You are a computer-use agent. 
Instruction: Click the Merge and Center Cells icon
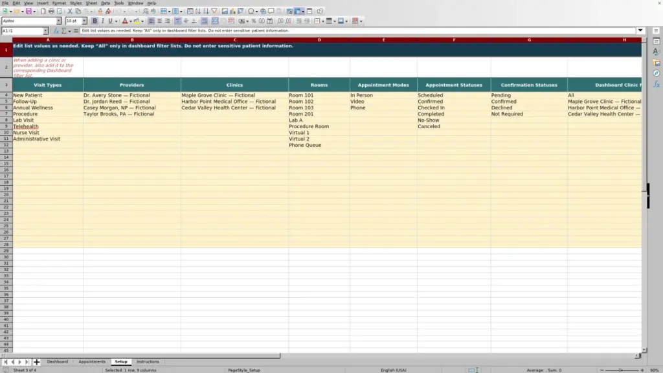[x=215, y=21]
